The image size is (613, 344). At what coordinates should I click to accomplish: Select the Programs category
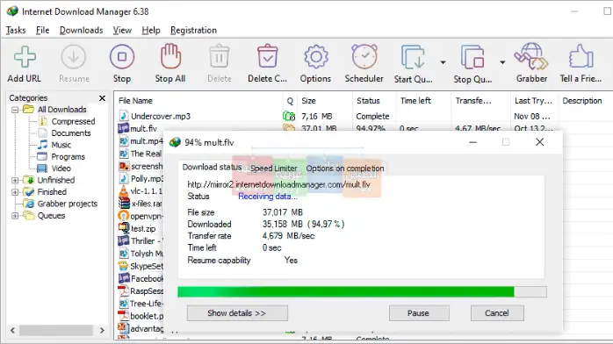click(68, 156)
